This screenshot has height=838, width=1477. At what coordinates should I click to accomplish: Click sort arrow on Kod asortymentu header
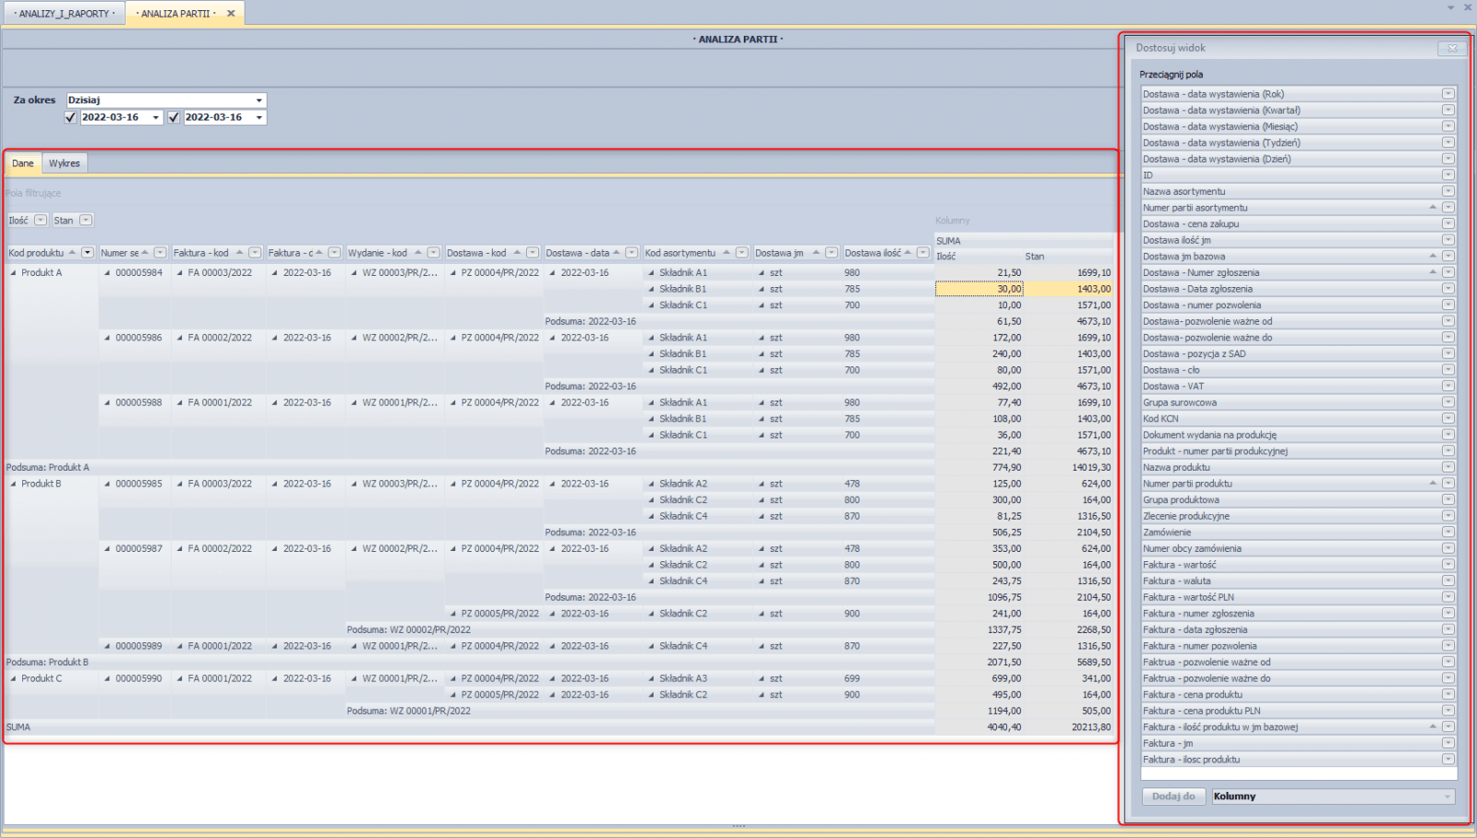point(726,252)
